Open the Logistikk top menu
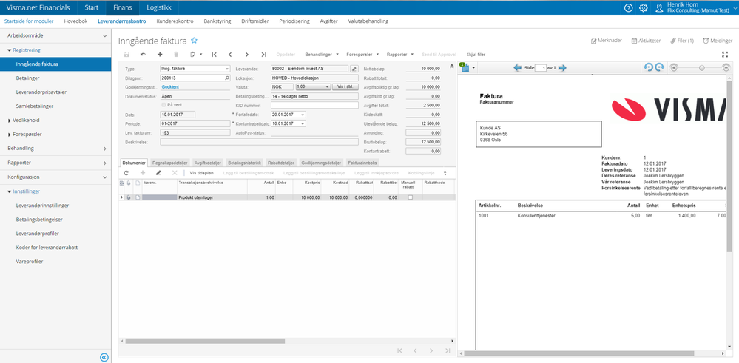 [159, 7]
